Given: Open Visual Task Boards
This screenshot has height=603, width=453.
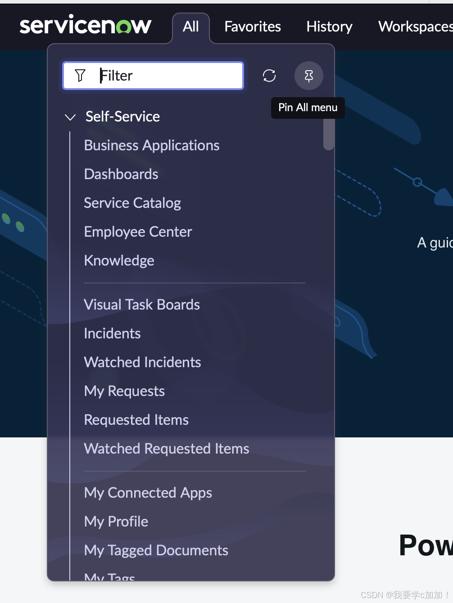Looking at the screenshot, I should point(142,305).
